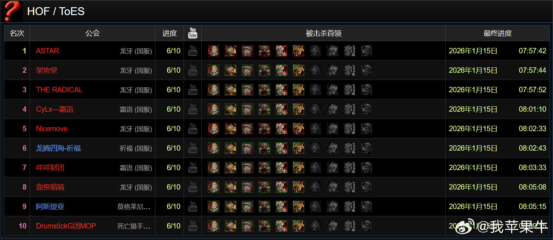
Task: Click the YouTube icon in ASTAR row
Action: (193, 51)
